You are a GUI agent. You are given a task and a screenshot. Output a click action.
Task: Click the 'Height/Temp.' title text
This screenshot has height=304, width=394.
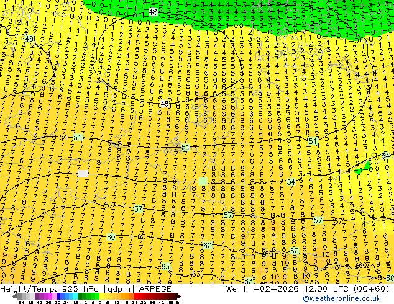tap(29, 288)
